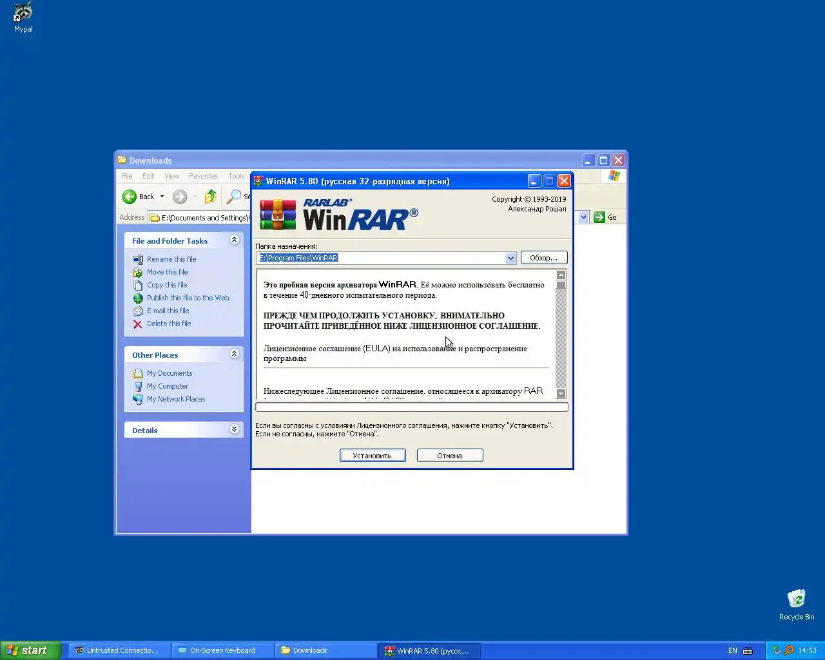Click the destination folder path field
This screenshot has height=660, width=825.
click(381, 258)
